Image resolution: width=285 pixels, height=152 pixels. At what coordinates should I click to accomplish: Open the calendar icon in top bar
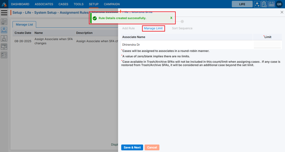point(271,4)
